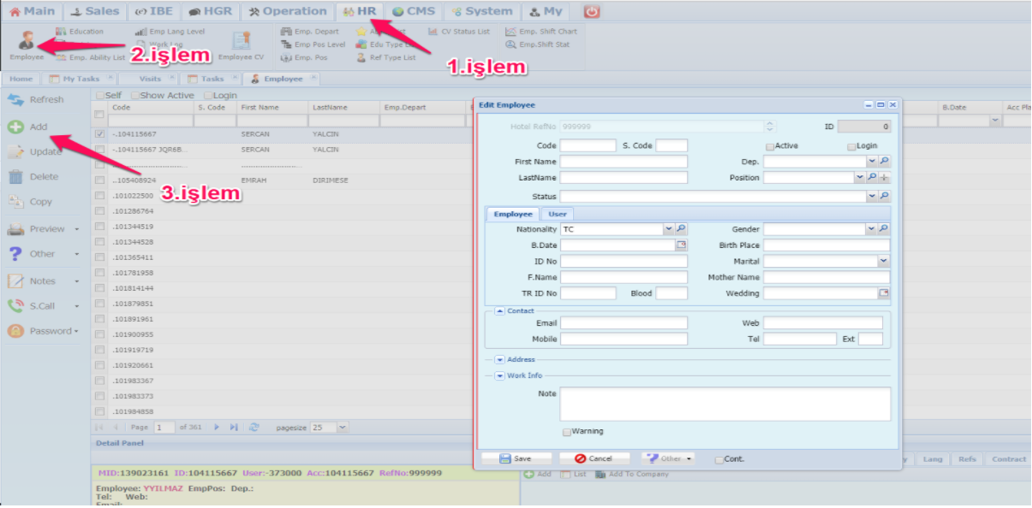
Task: Enable the Warning checkbox
Action: click(x=567, y=432)
